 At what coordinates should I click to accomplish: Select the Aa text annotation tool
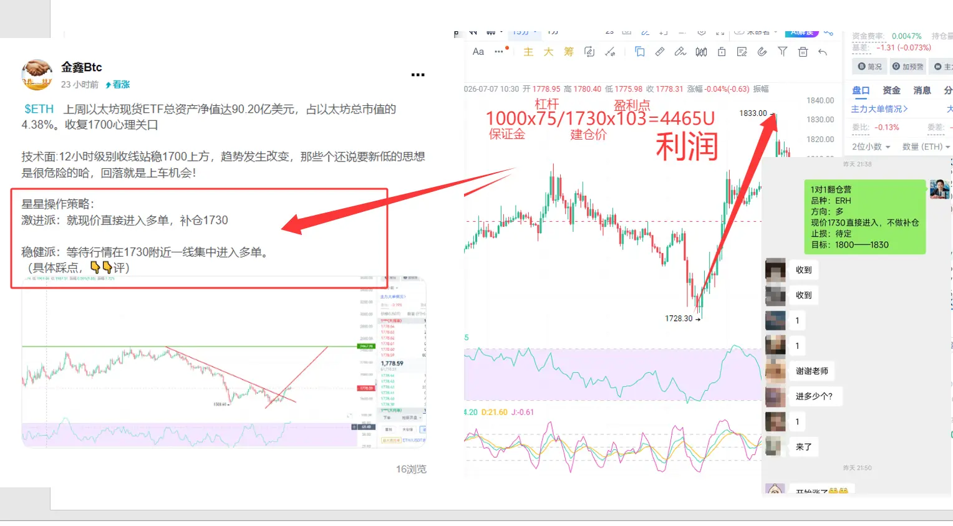478,52
